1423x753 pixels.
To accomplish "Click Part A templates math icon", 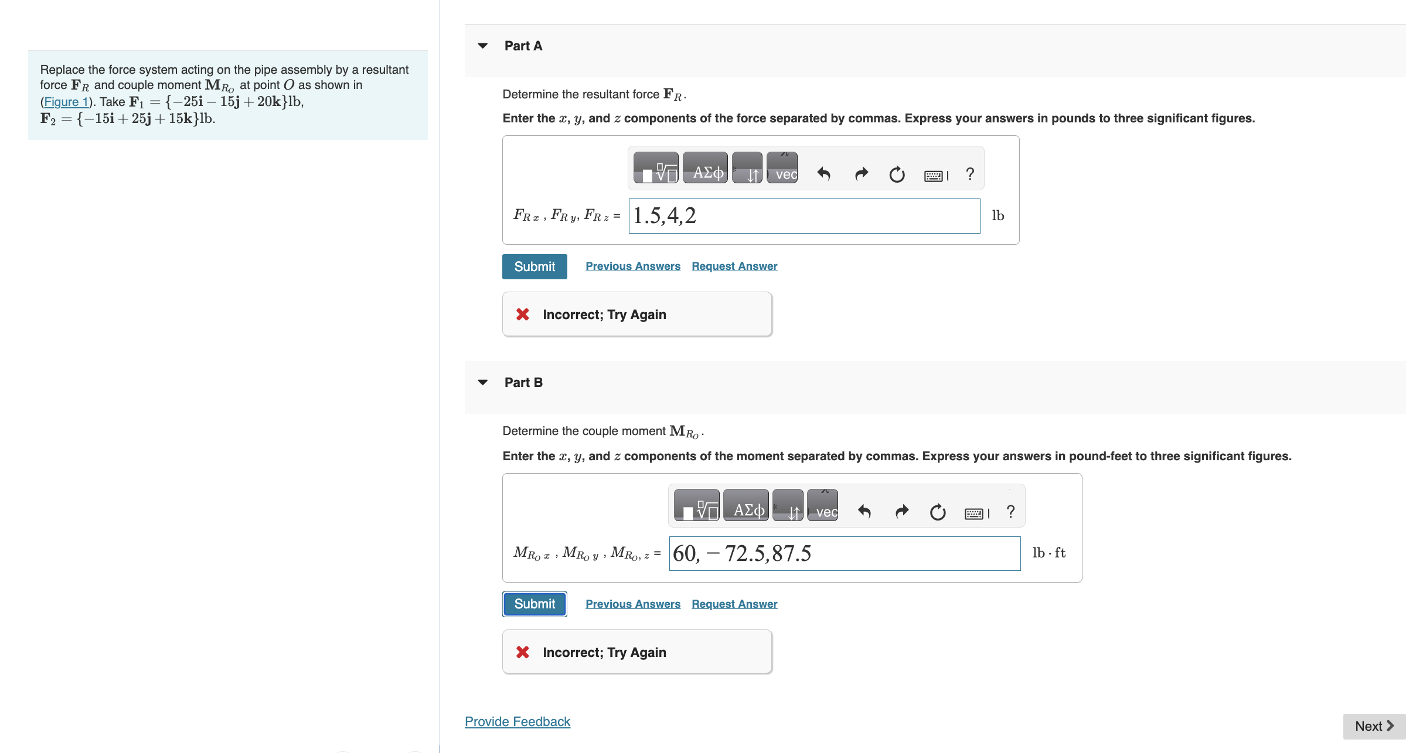I will 656,168.
